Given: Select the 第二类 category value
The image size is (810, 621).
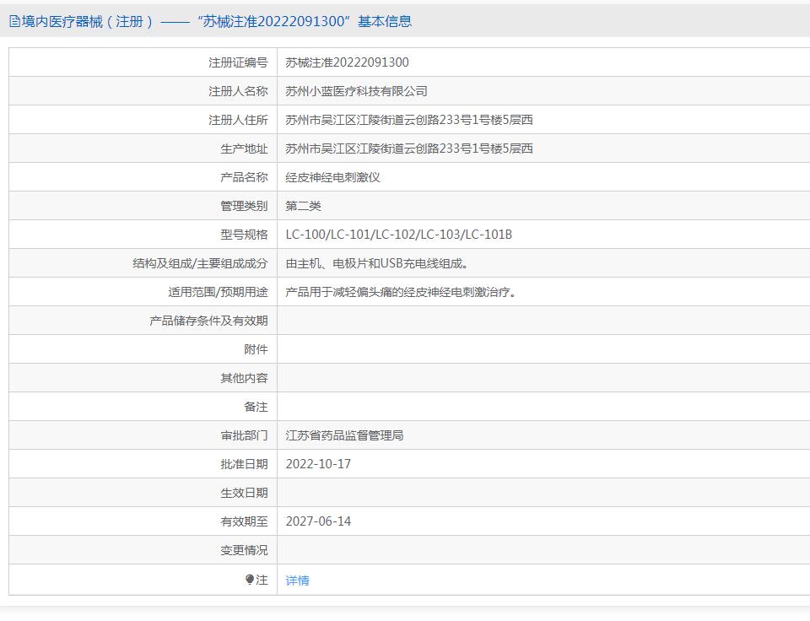Looking at the screenshot, I should click(x=303, y=206).
